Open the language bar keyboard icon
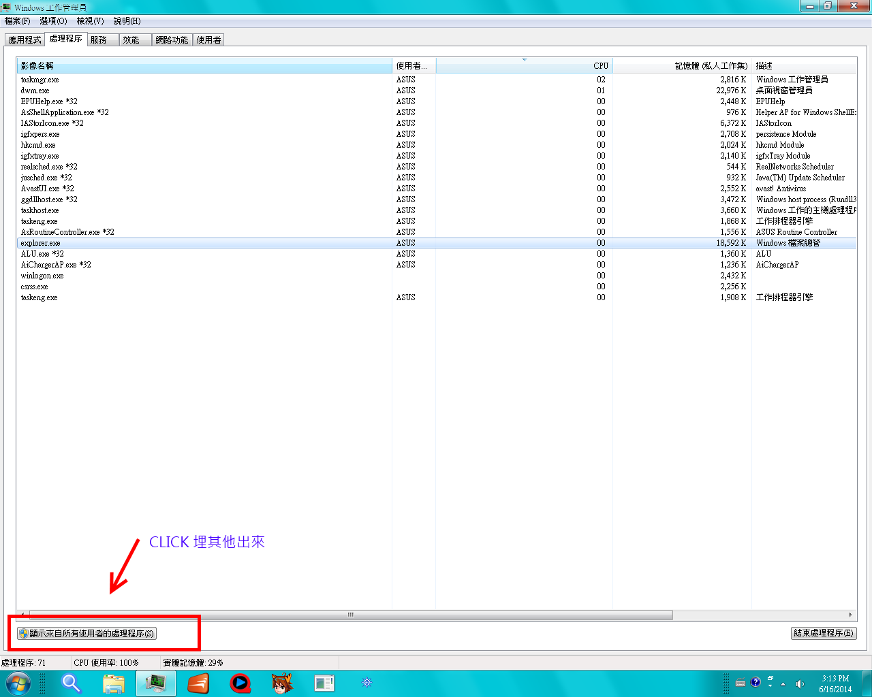The width and height of the screenshot is (872, 697). (x=741, y=683)
